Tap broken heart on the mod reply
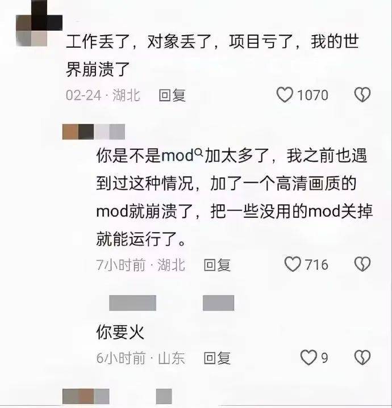Image resolution: width=392 pixels, height=408 pixels. (x=362, y=264)
